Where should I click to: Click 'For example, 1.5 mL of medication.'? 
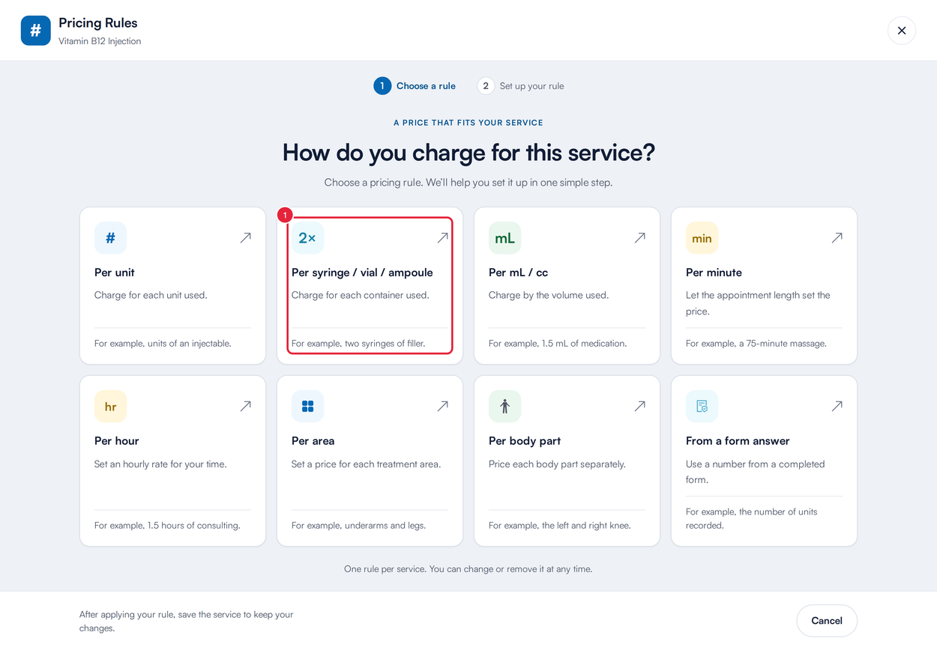558,344
